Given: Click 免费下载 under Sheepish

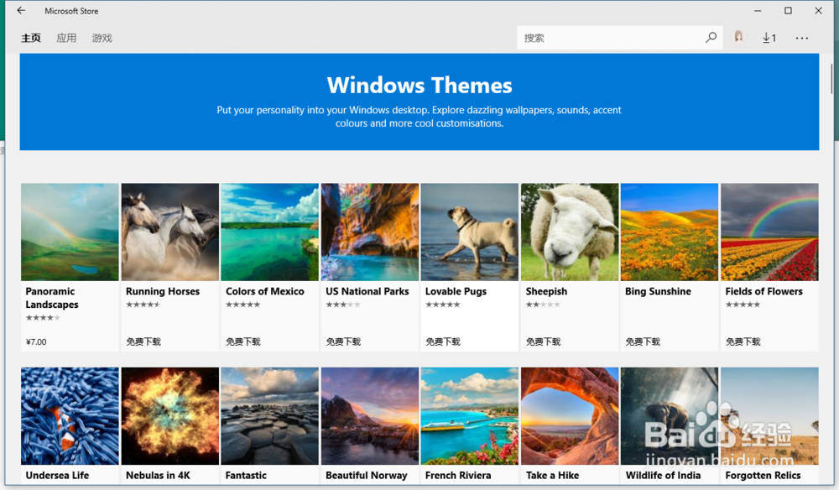Looking at the screenshot, I should [543, 341].
